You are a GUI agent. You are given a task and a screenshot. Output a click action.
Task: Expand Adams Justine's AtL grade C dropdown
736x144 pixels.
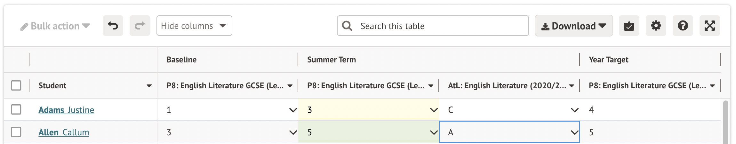tap(574, 110)
